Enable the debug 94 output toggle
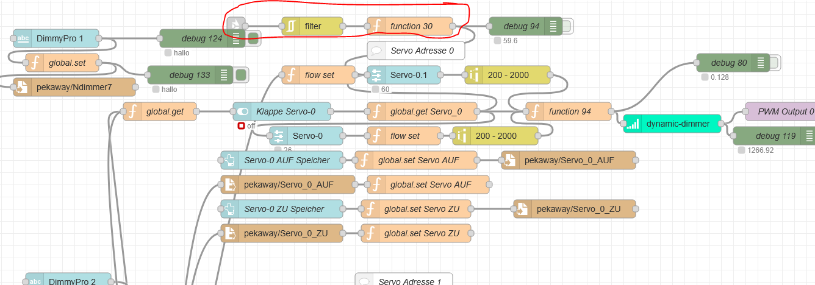The width and height of the screenshot is (815, 285). [567, 26]
